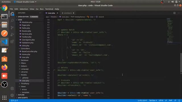Launch Google Chrome from the dock

[5, 8]
